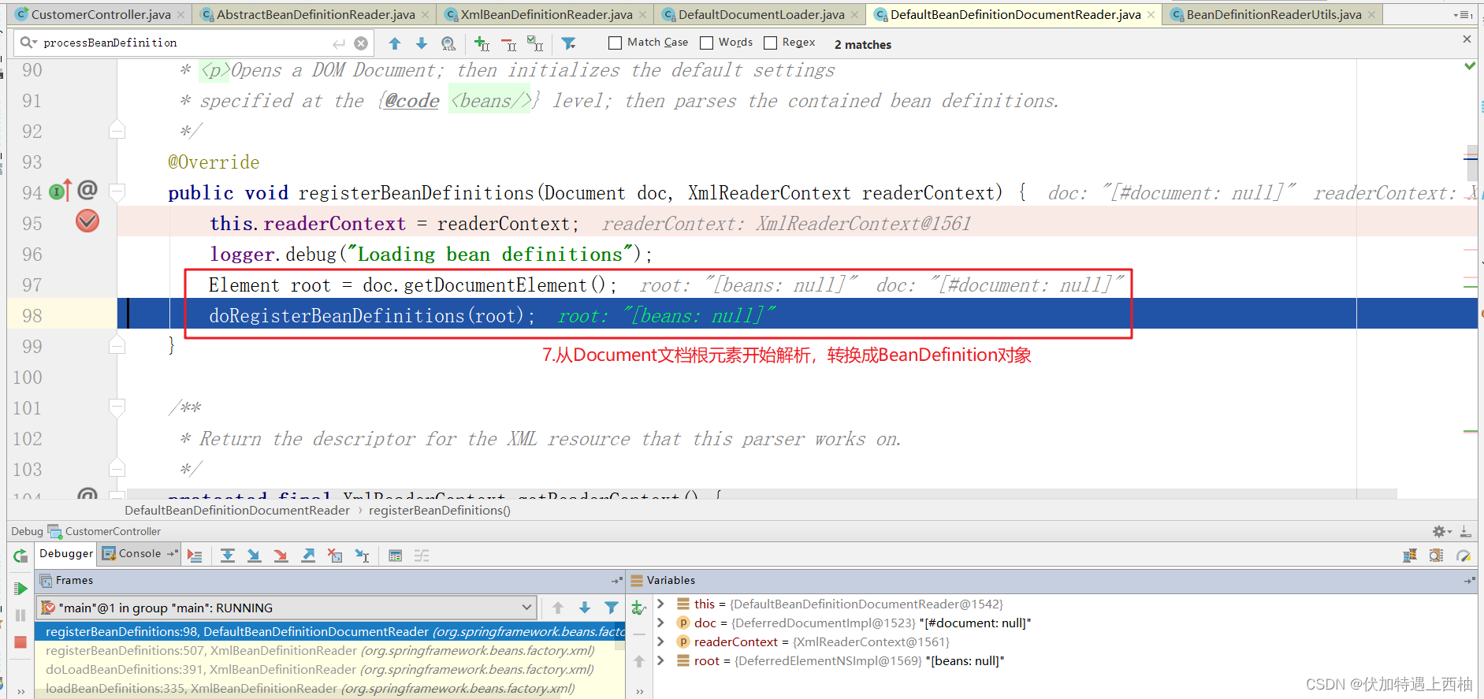Add selection for next occurrence icon

point(482,43)
